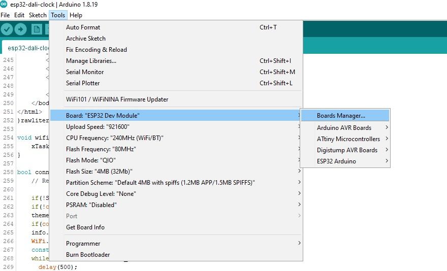This screenshot has height=271, width=447.
Task: Click line number 257 in the gutter
Action: tap(8, 163)
